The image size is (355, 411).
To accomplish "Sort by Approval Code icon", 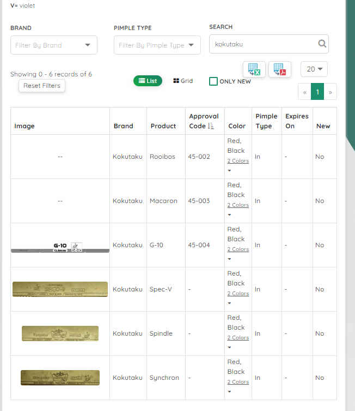I will (211, 126).
